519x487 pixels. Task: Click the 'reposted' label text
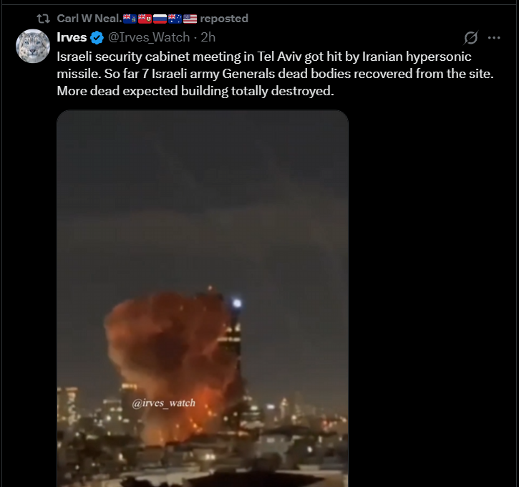point(224,19)
